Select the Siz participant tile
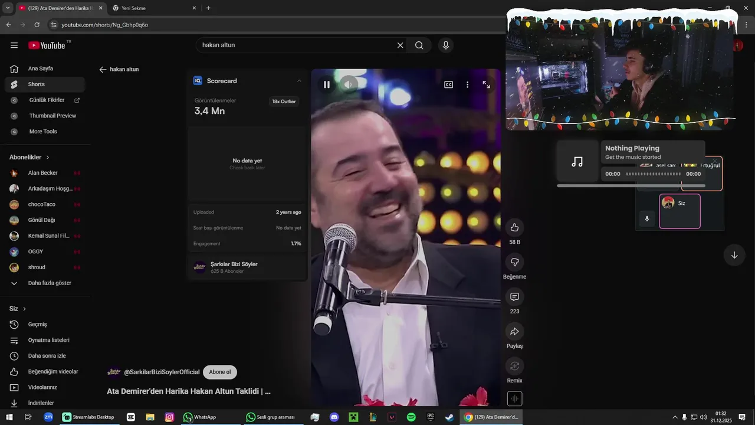The image size is (755, 425). (679, 211)
